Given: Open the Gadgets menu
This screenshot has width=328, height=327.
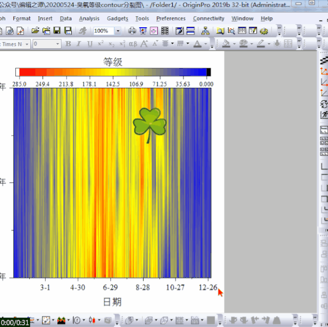Looking at the screenshot, I should click(x=117, y=18).
